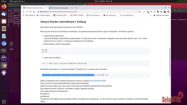Screen dimensions: 187x105
Task: Open the top bar clock Сб, 21 ноября
Action: [102, 1]
